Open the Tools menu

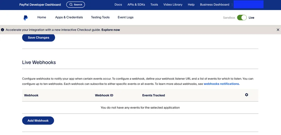[x=154, y=5]
